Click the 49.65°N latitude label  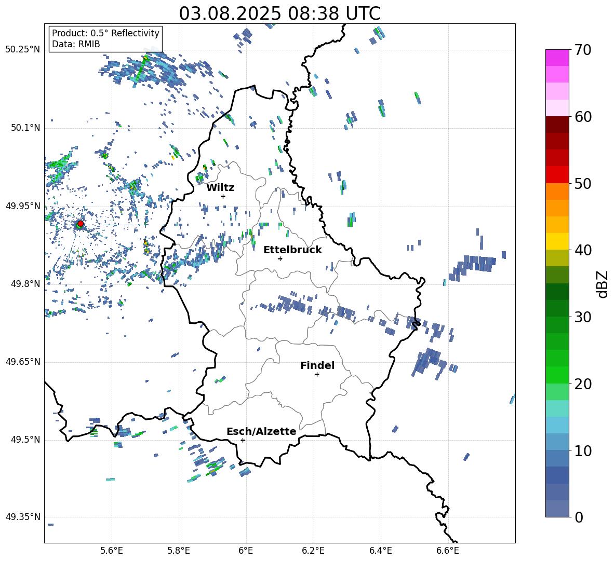pos(23,362)
